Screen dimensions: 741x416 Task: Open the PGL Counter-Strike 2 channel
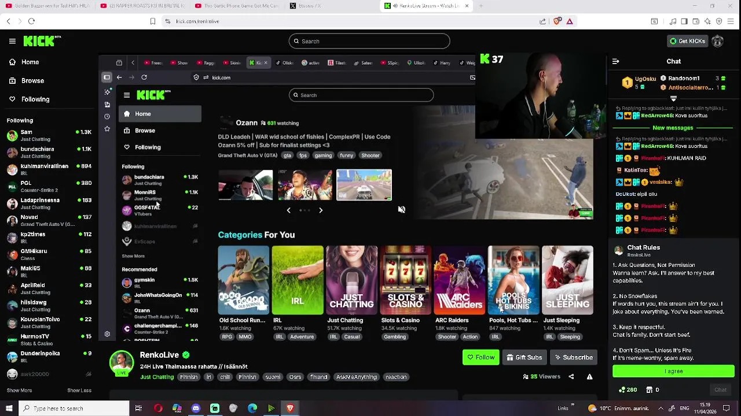click(x=49, y=187)
